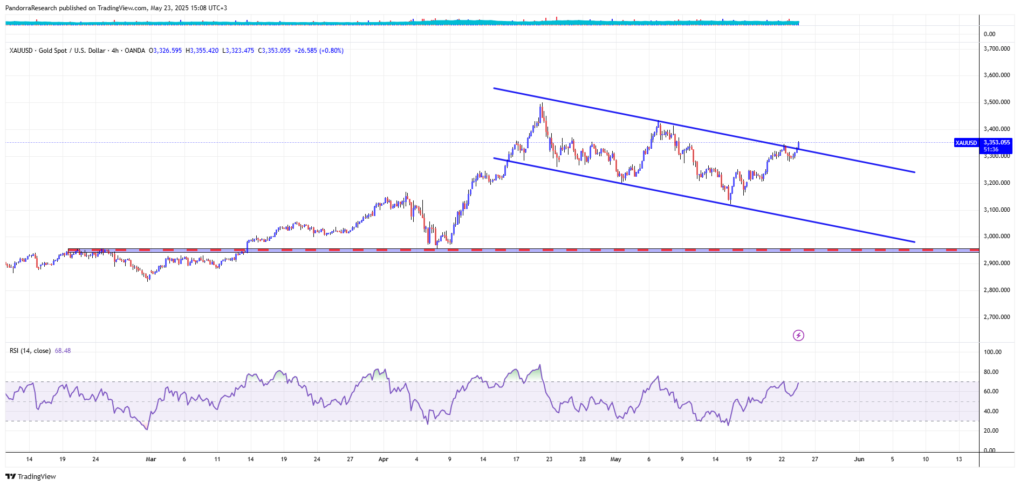The image size is (1020, 486).
Task: Select the blue XAUUSD price tag
Action: (966, 143)
